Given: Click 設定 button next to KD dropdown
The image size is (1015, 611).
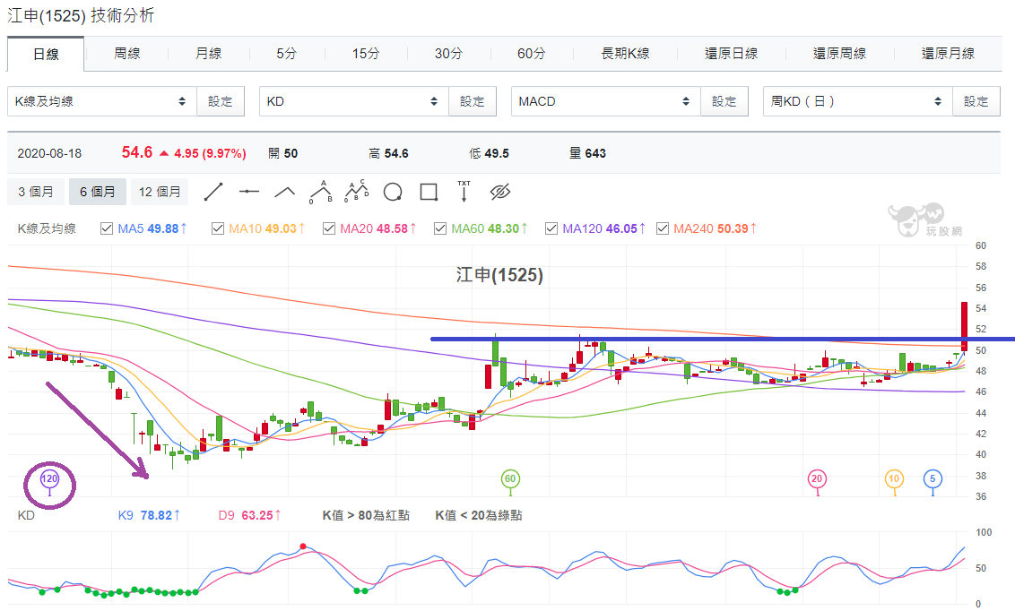Looking at the screenshot, I should point(472,101).
